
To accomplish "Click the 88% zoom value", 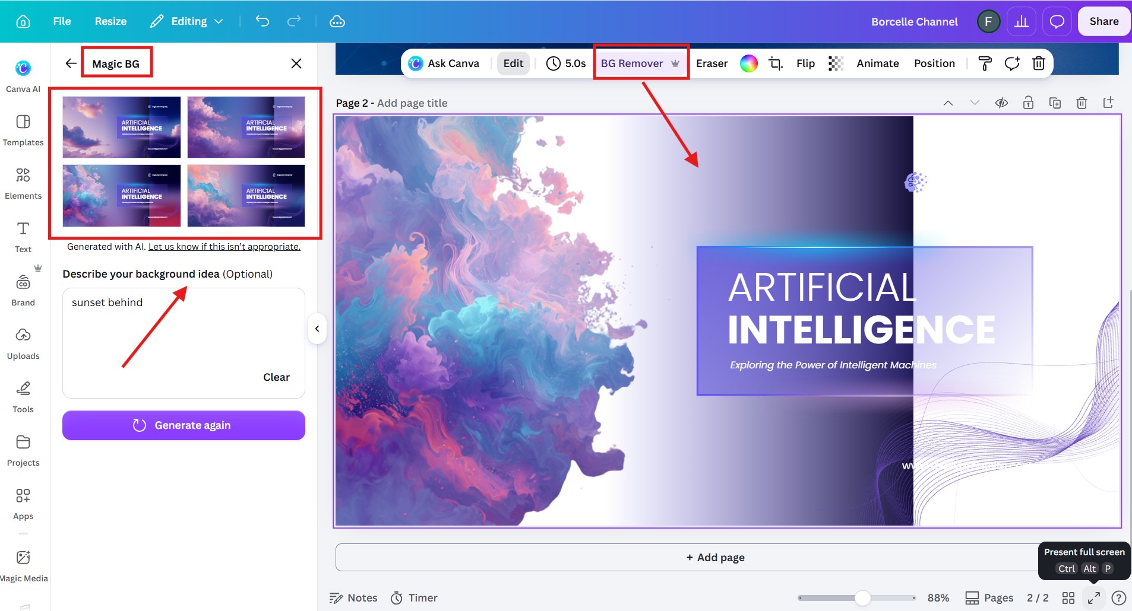I will pos(938,598).
